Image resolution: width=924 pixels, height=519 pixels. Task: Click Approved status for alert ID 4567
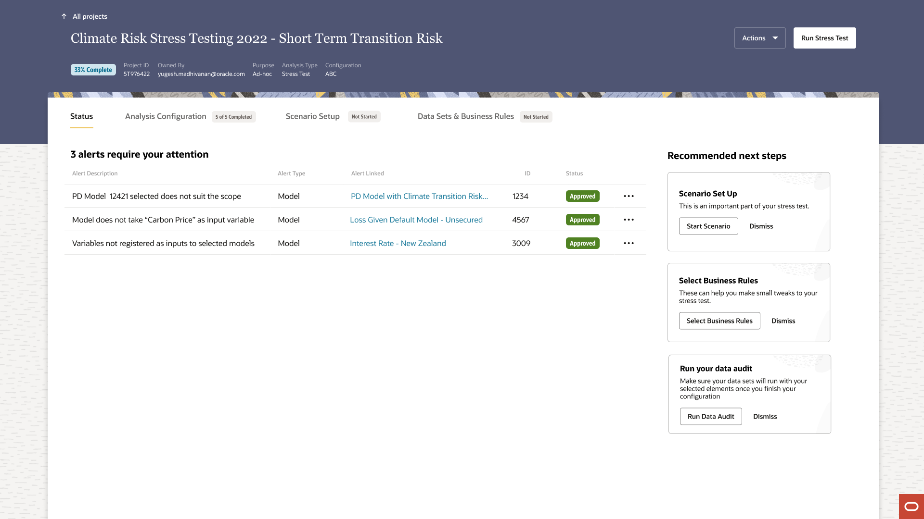tap(582, 220)
